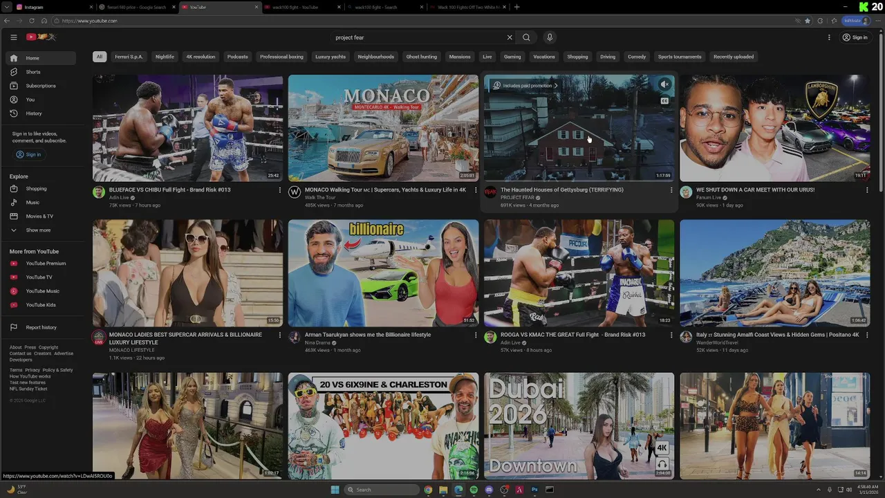The height and width of the screenshot is (498, 885).
Task: Select the Ferrari S.p.A. filter chip
Action: (129, 57)
